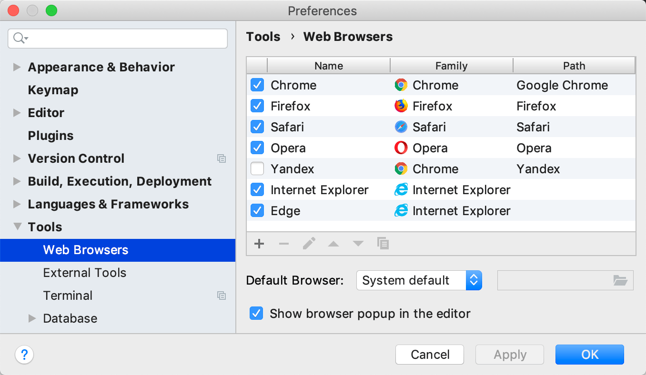Click the Apply button
Screen dimensions: 646x375
pos(509,355)
